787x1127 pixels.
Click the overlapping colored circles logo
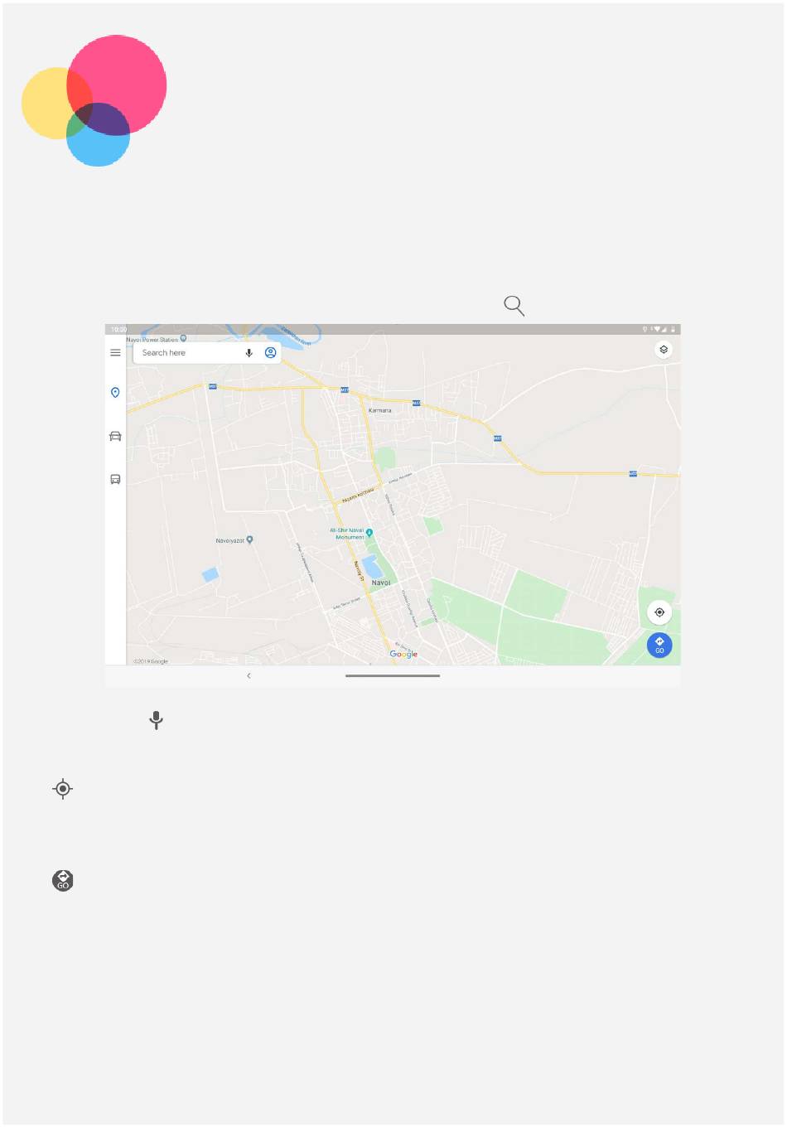point(94,100)
